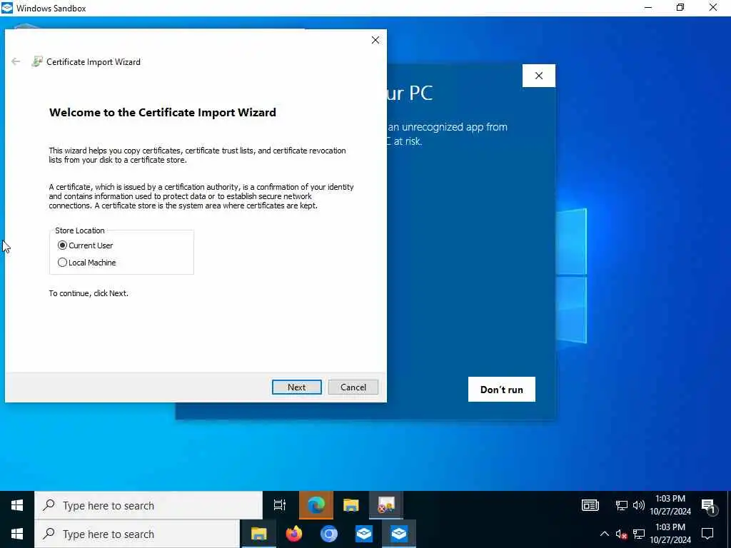Switch to the first Windows Sandbox taskbar icon

pyautogui.click(x=363, y=534)
